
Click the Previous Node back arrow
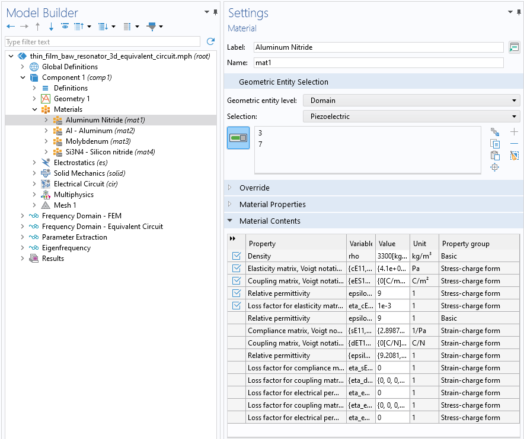click(10, 27)
